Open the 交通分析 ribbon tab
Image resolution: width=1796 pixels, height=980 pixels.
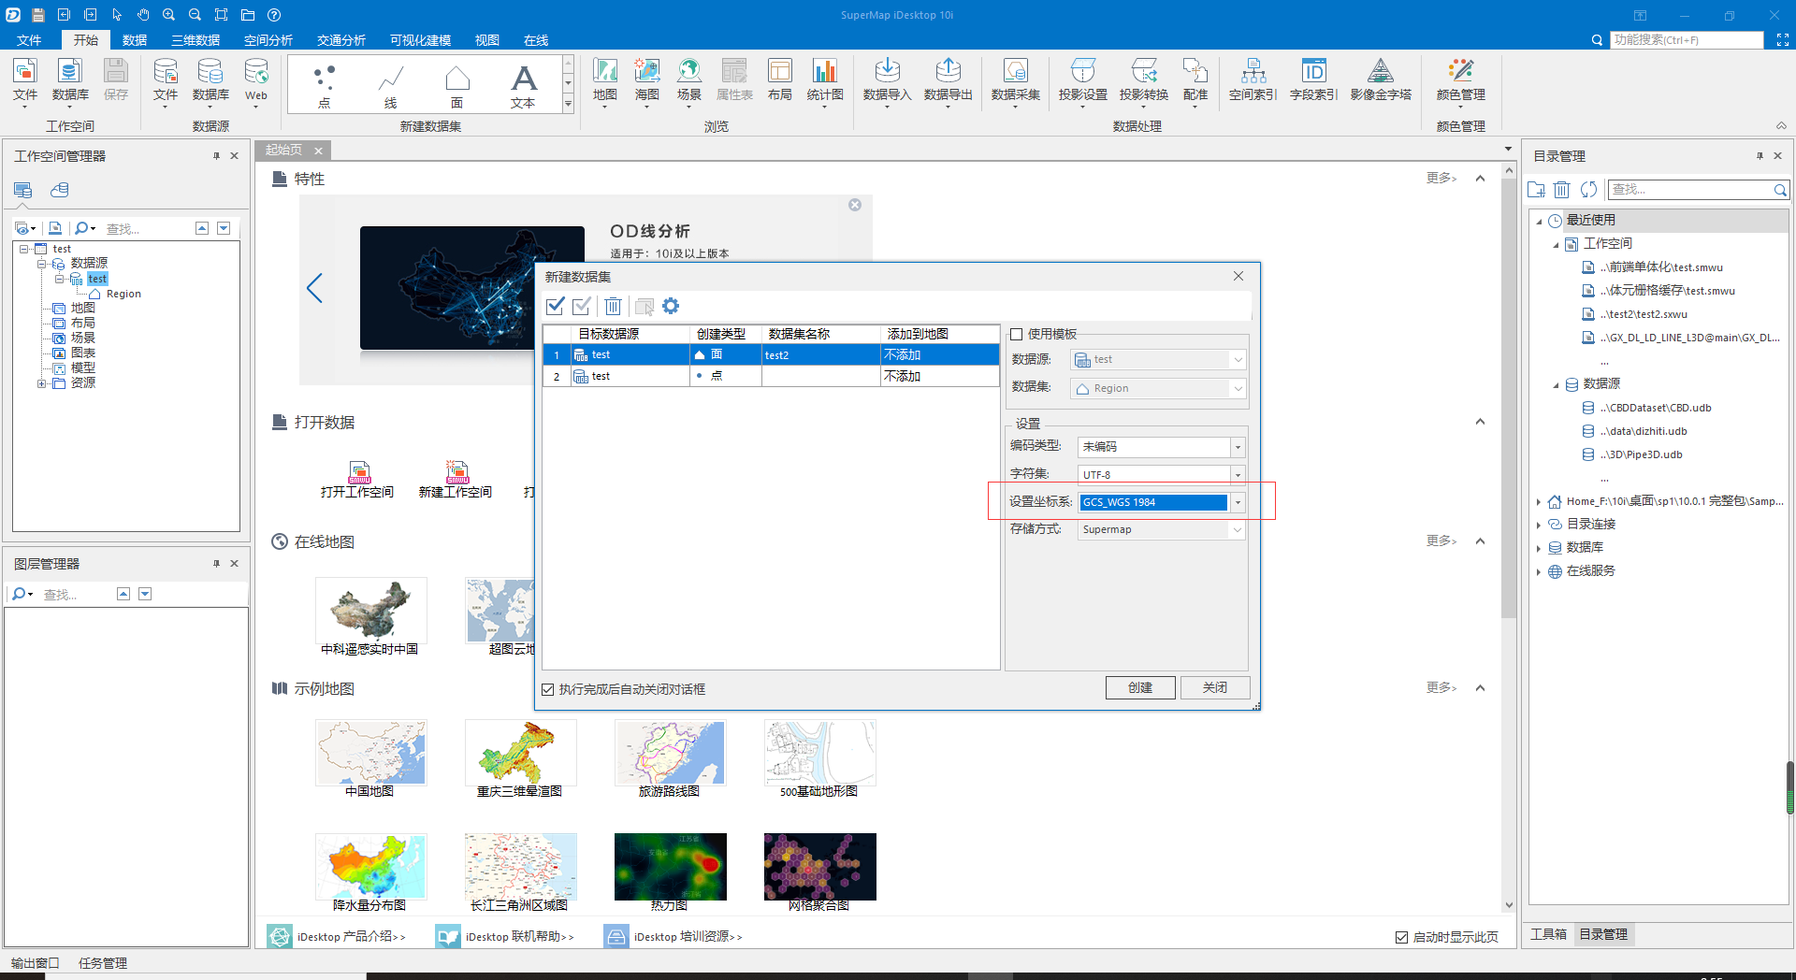[x=341, y=40]
